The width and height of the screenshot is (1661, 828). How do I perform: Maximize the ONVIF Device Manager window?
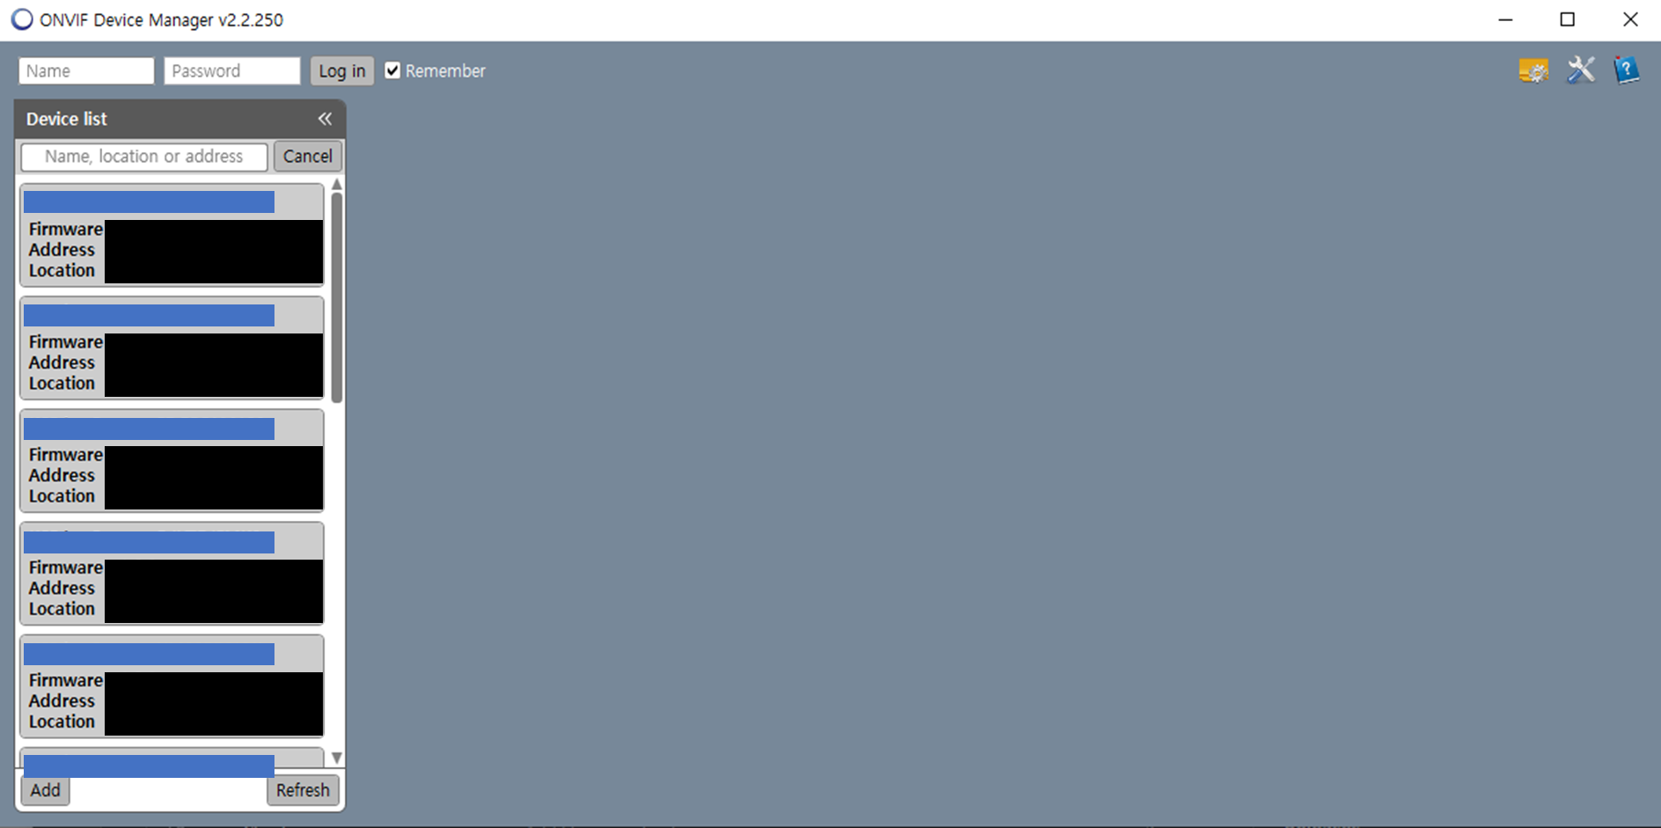pyautogui.click(x=1568, y=19)
